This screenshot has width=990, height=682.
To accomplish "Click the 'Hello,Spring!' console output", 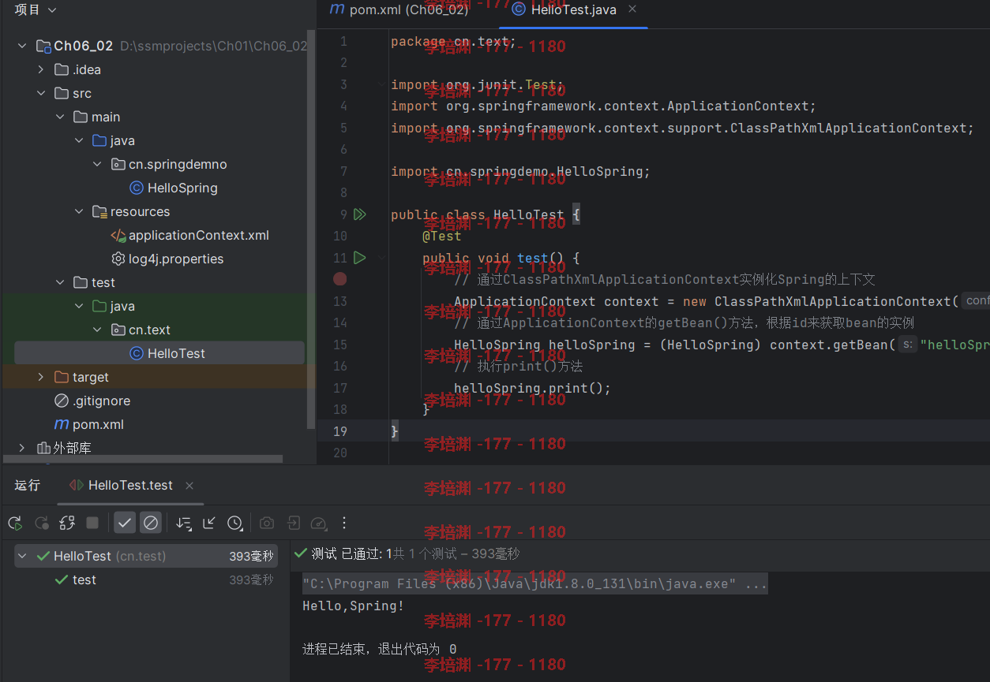I will [353, 606].
